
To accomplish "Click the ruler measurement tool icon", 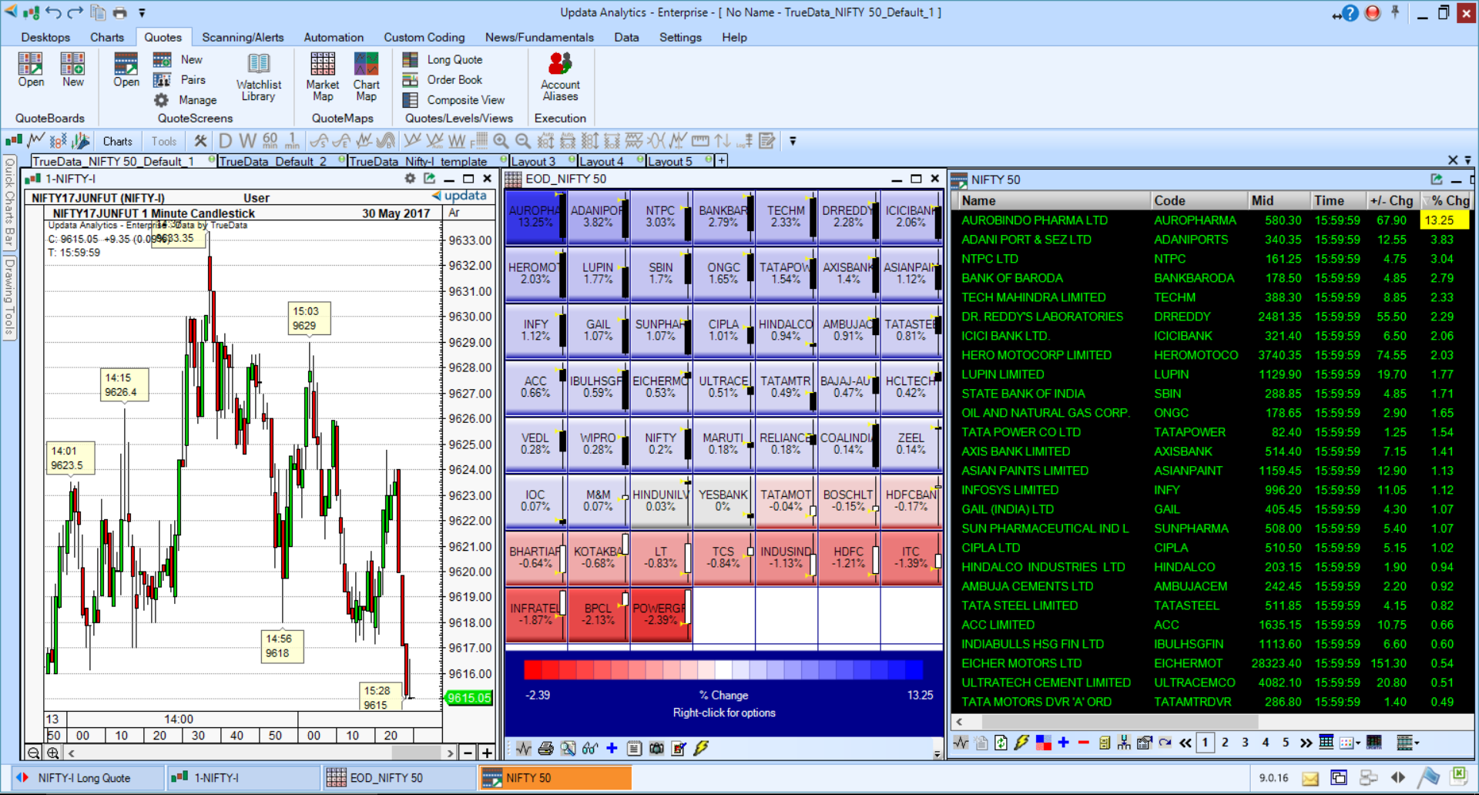I will 700,141.
